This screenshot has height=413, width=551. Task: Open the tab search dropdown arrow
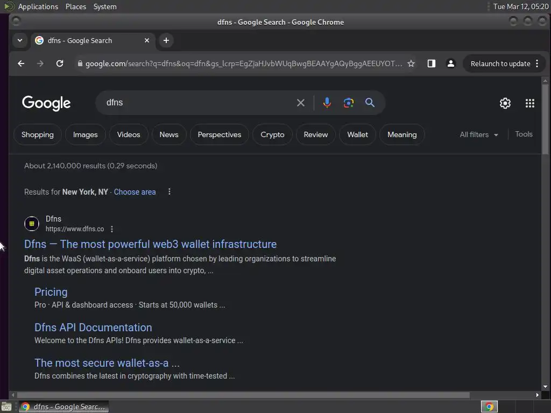tap(20, 40)
